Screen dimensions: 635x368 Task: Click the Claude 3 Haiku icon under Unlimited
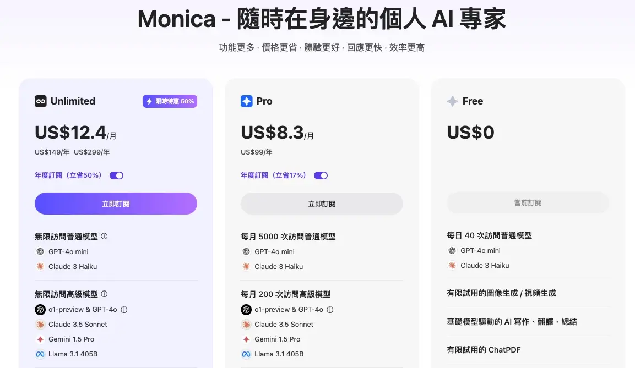click(40, 267)
